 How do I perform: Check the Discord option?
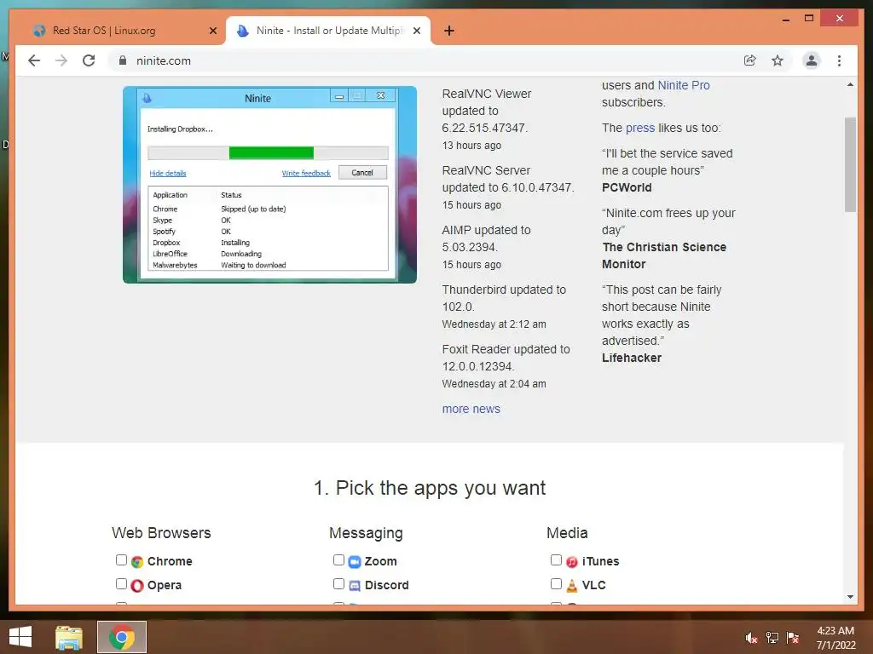click(x=338, y=584)
